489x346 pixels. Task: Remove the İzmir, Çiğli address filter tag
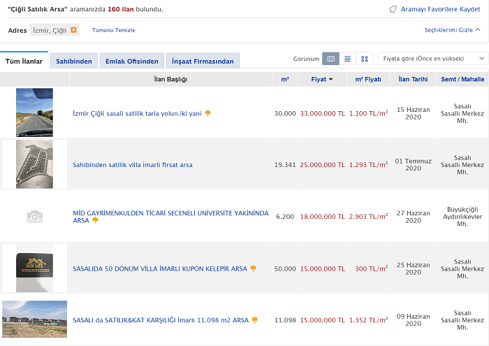(x=74, y=30)
